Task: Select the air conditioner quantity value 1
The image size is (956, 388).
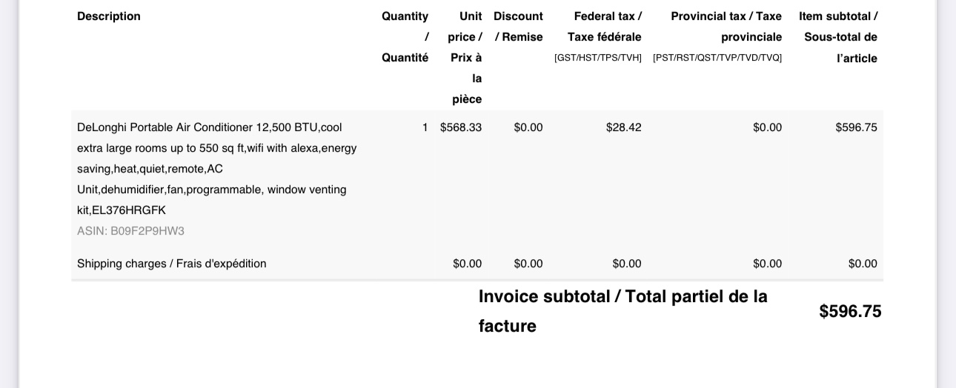Action: [425, 127]
